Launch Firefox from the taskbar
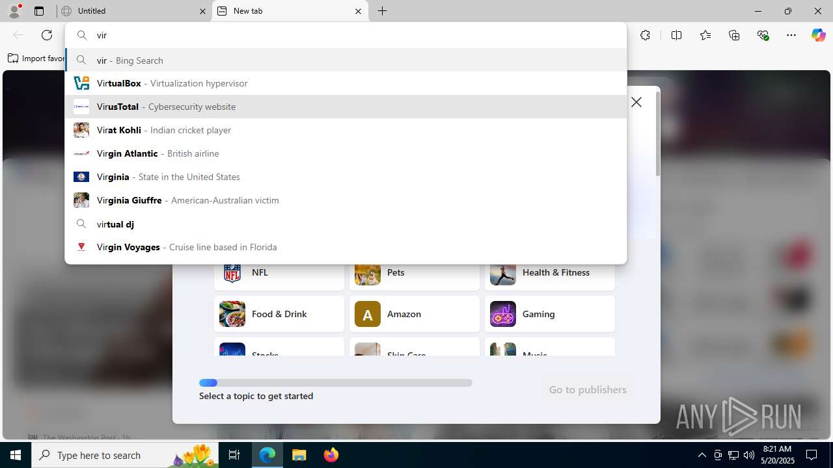 [x=331, y=455]
